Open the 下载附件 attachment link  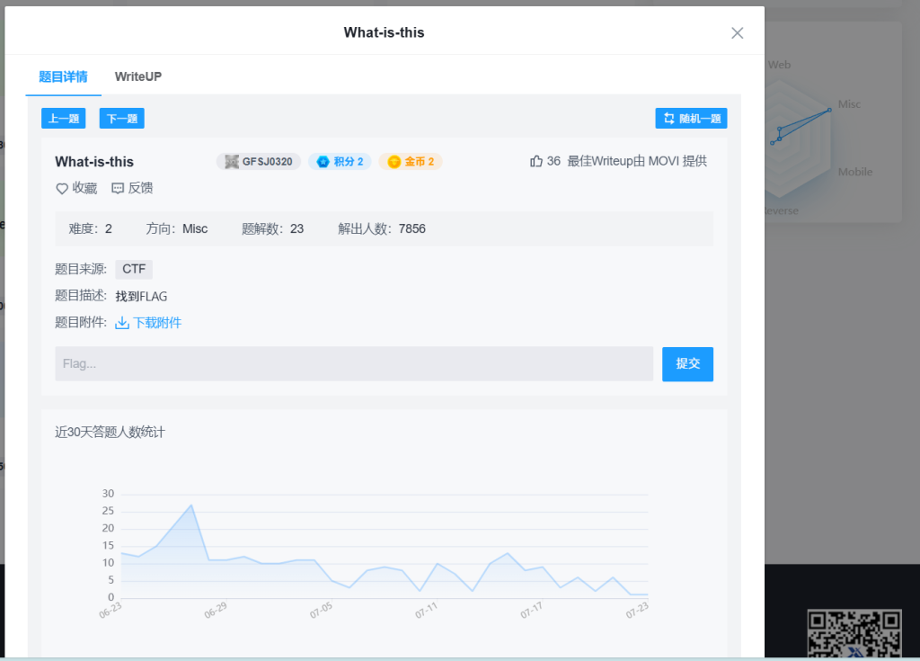[x=157, y=323]
